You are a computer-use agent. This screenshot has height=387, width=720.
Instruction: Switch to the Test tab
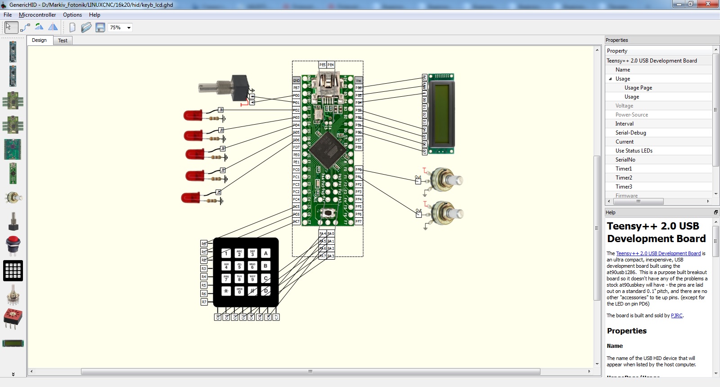[63, 40]
